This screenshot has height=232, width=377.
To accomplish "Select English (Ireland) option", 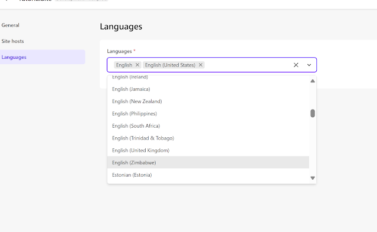I will pos(208,78).
